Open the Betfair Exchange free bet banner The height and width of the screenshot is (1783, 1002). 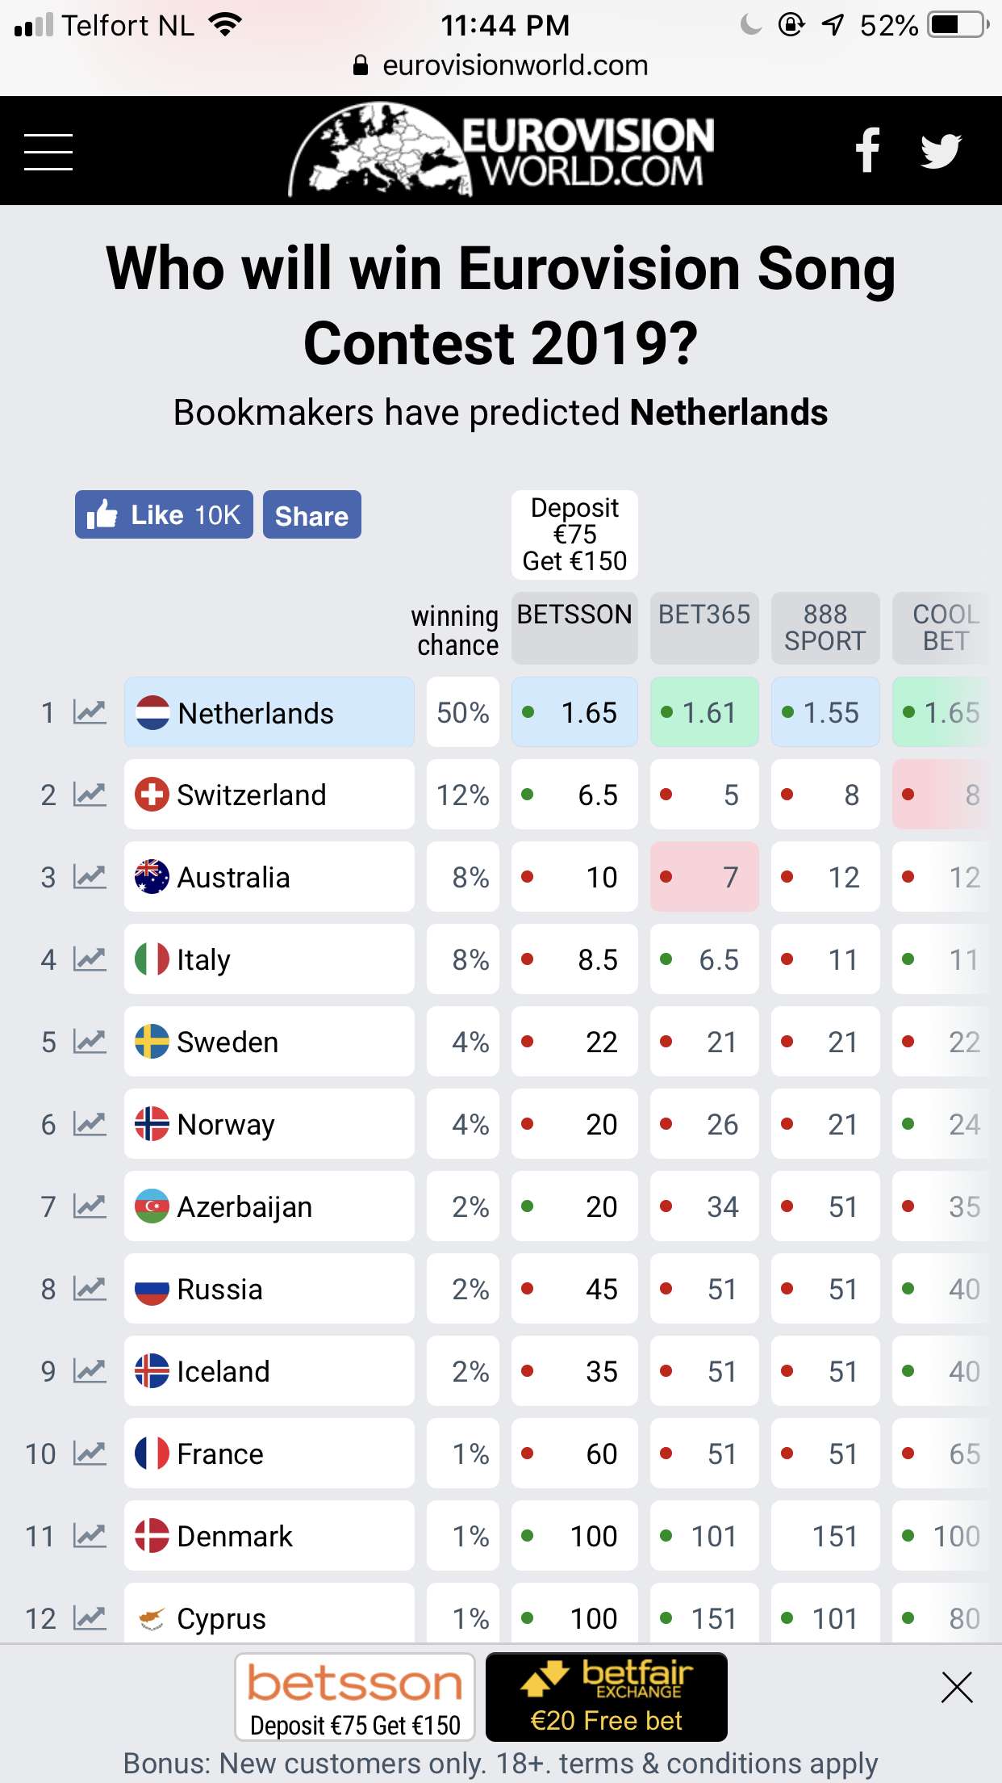[607, 1697]
